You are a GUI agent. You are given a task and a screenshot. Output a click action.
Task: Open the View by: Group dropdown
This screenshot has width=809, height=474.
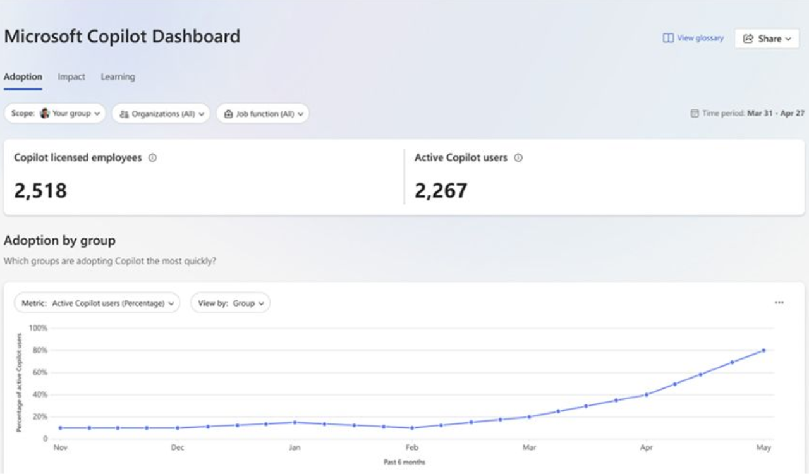click(x=230, y=303)
